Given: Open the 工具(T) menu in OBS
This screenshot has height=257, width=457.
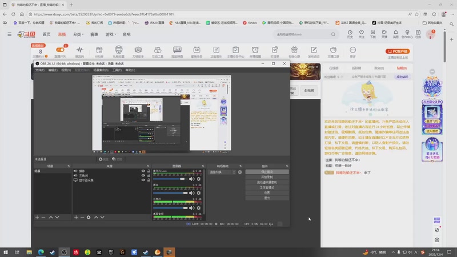Looking at the screenshot, I should coord(117,70).
